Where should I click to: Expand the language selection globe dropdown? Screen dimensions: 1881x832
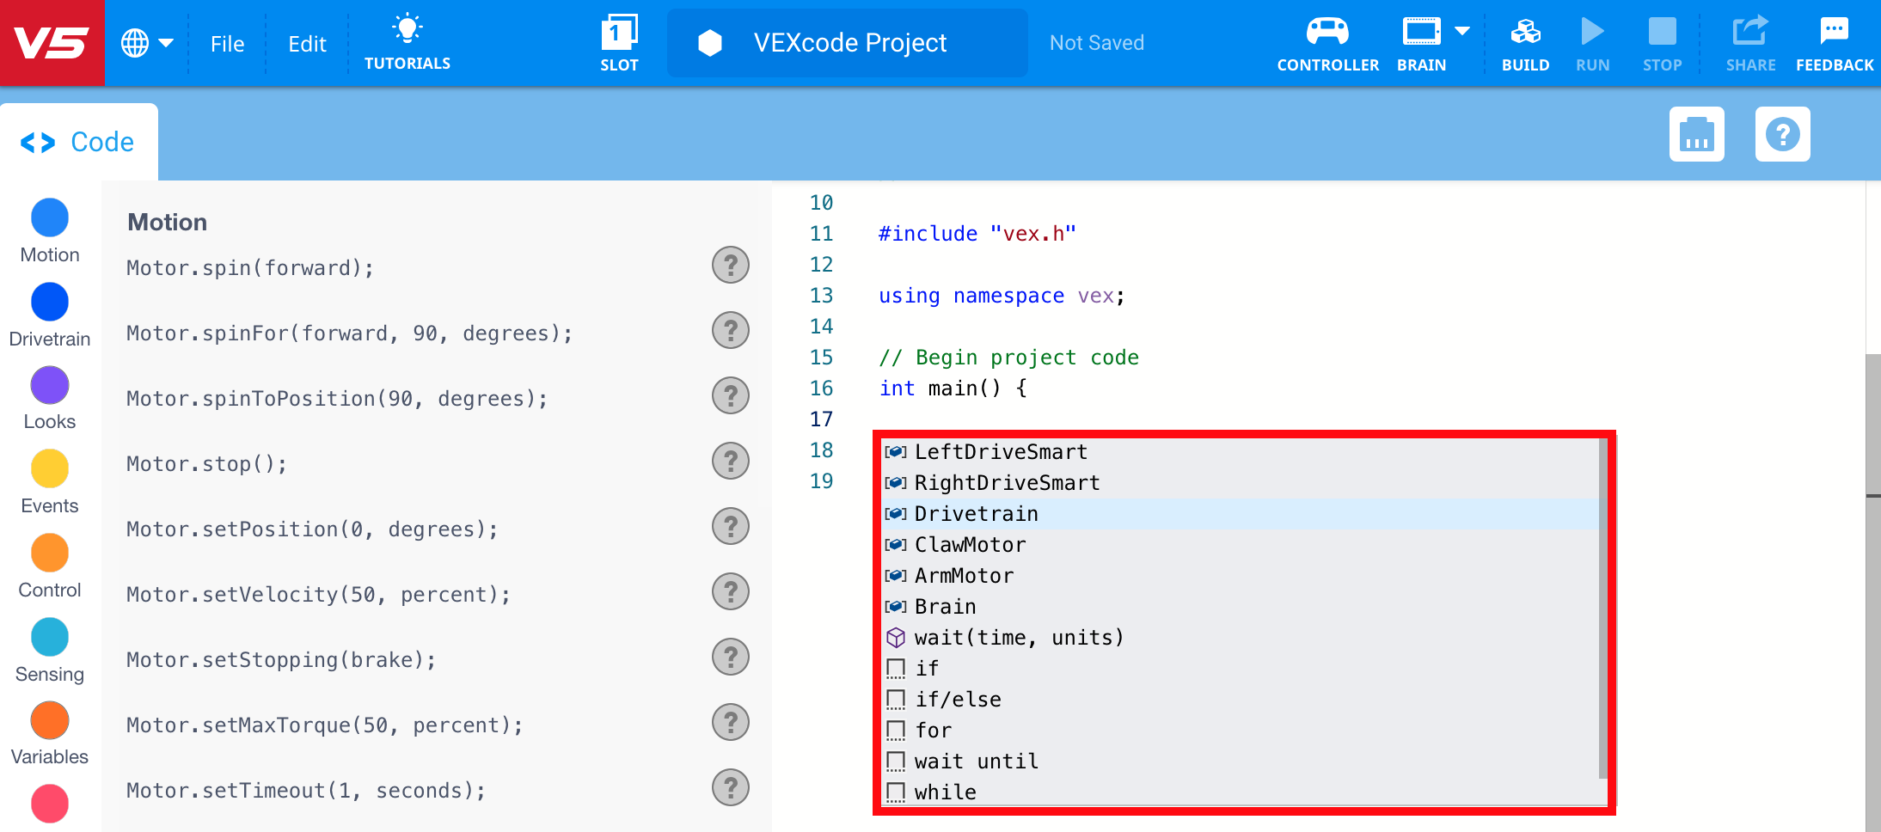click(x=148, y=41)
